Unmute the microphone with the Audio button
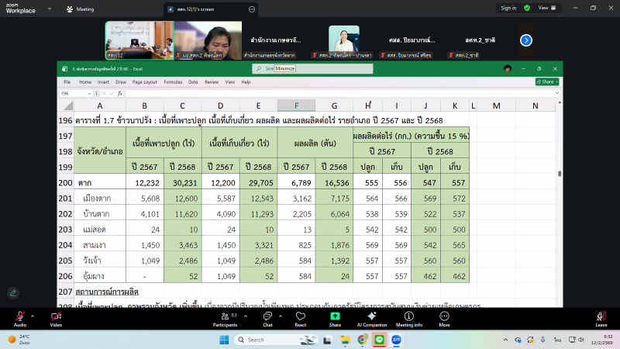 (20, 316)
